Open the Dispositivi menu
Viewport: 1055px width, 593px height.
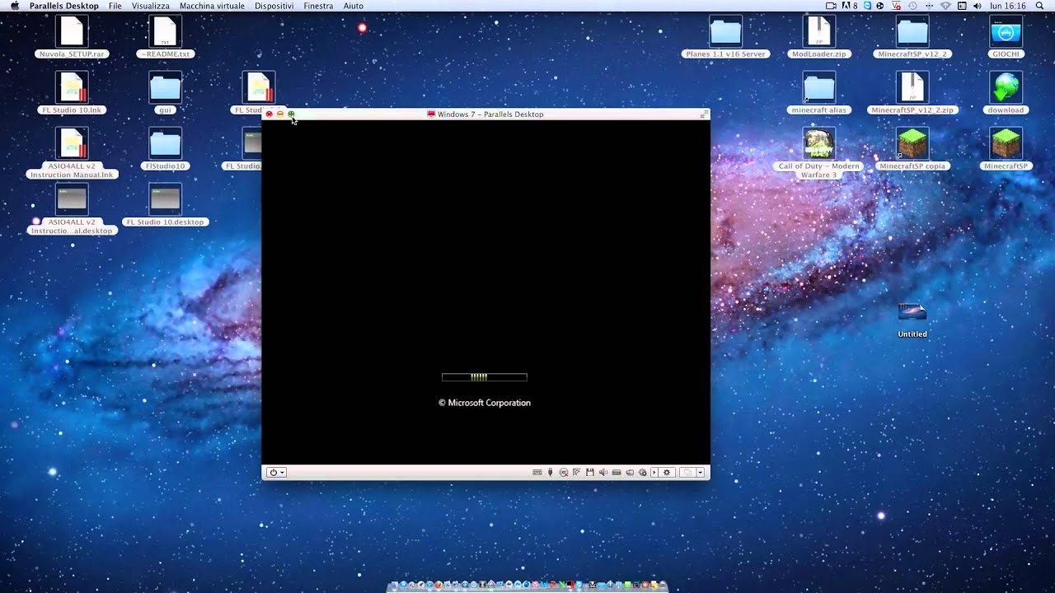(x=274, y=6)
